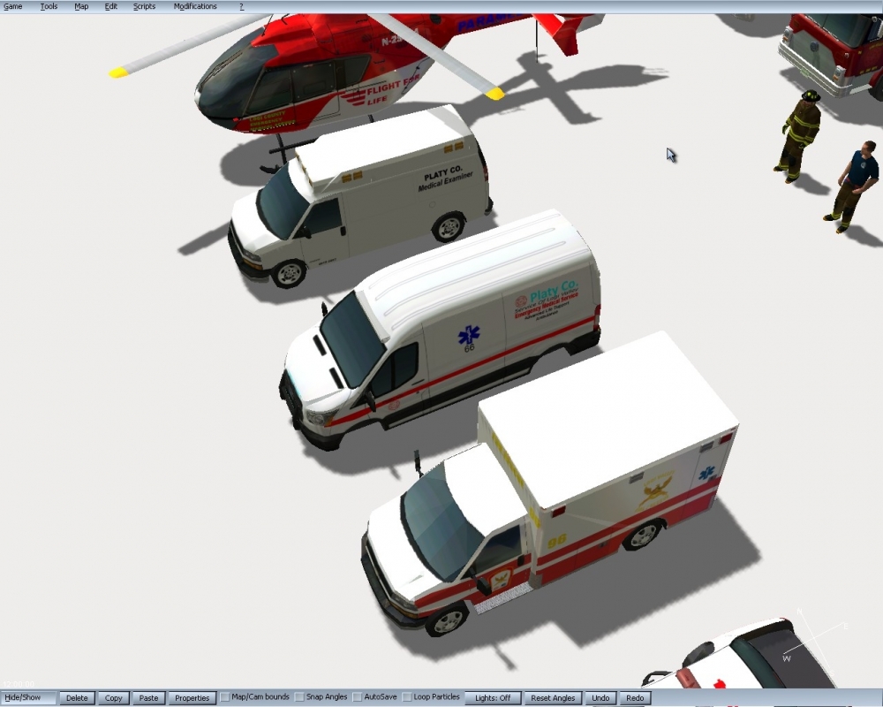883x707 pixels.
Task: Click the Redo button
Action: click(x=635, y=697)
